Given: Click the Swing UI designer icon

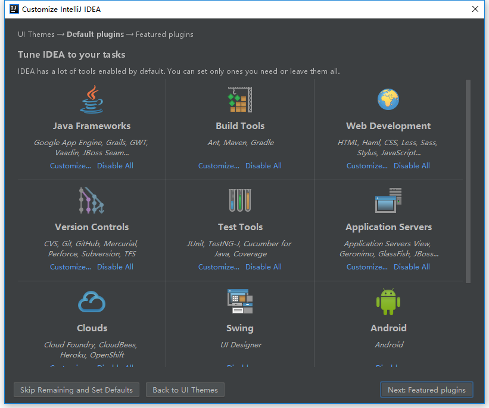Looking at the screenshot, I should pos(240,302).
